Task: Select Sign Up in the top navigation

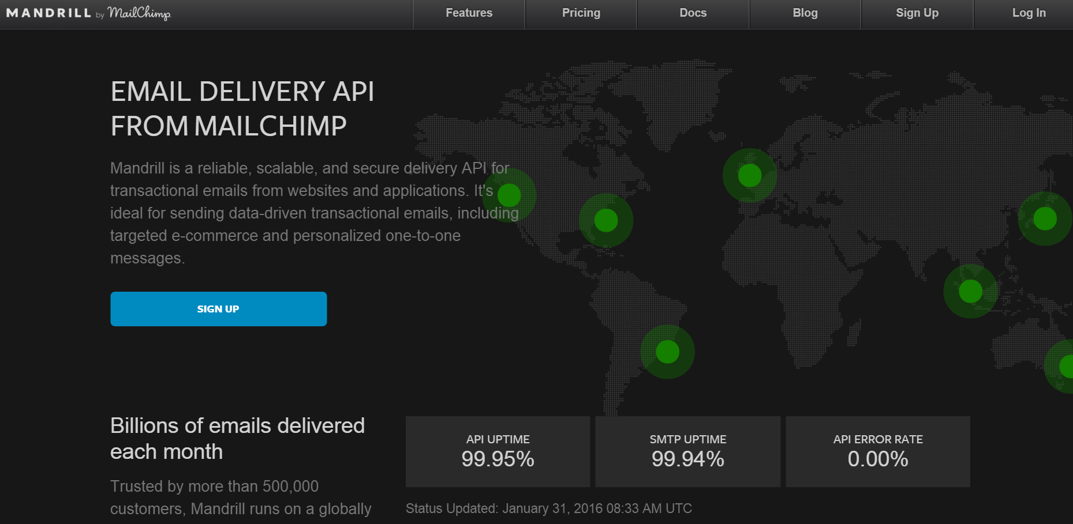Action: [x=917, y=13]
